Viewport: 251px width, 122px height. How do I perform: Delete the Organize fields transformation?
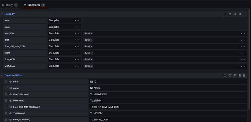tap(240, 75)
